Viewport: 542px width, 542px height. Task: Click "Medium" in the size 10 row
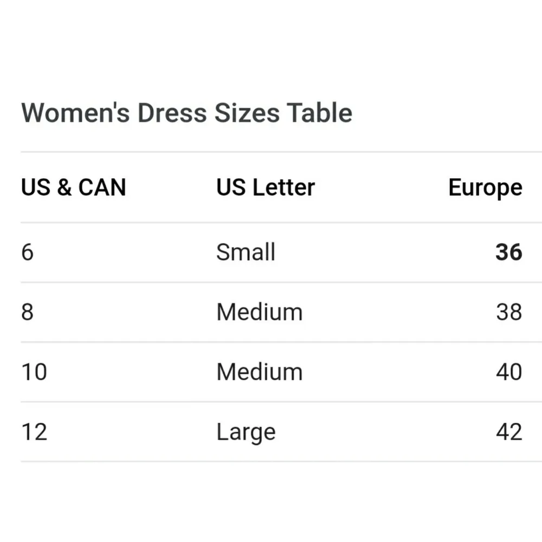click(x=259, y=372)
